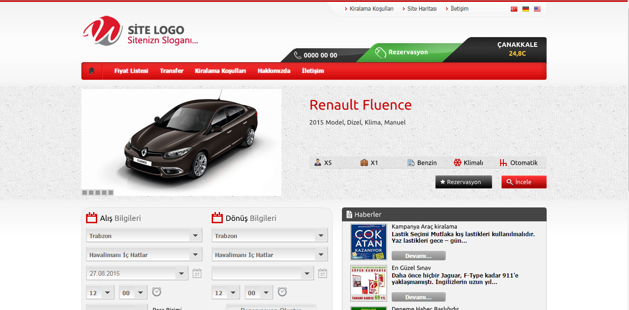Jump to the third slide indicator
The image size is (629, 310).
click(98, 192)
